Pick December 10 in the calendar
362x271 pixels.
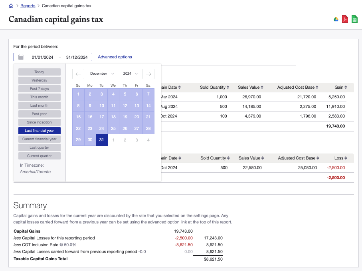(x=102, y=106)
